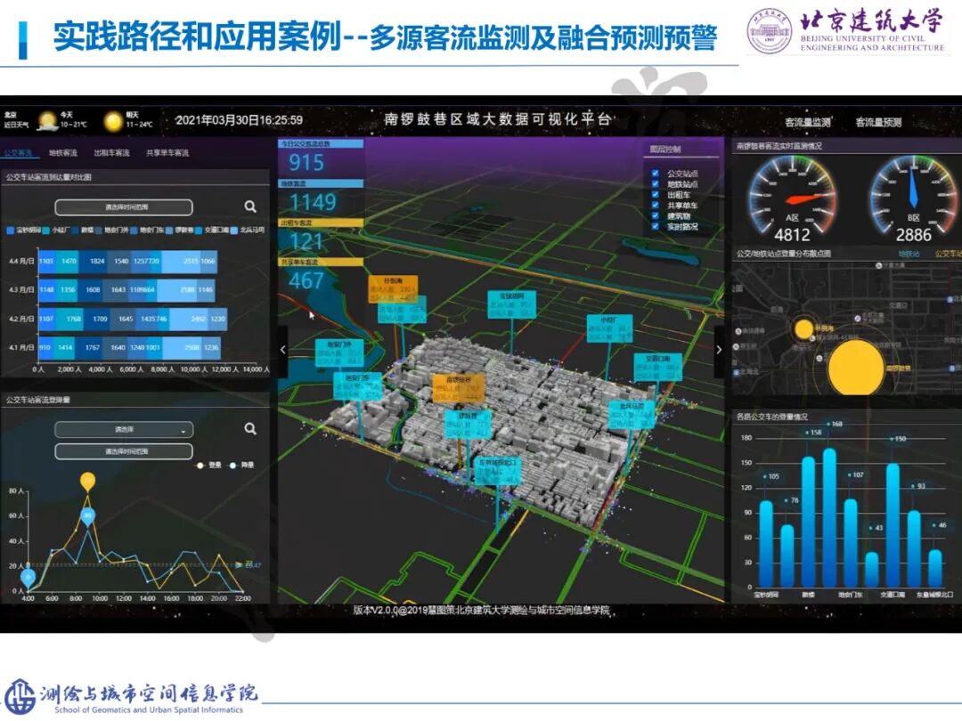Select 地铁站 scatter legend
This screenshot has height=721, width=962.
909,254
